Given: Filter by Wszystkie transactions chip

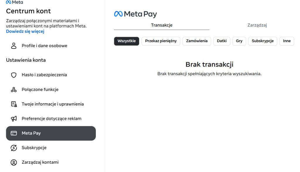Looking at the screenshot, I should coord(127,41).
